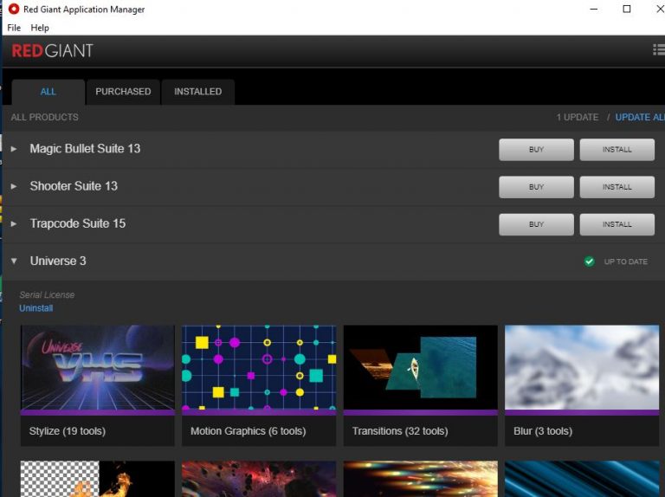Buy Shooter Suite 13
Viewport: 665px width, 497px height.
[x=536, y=186]
